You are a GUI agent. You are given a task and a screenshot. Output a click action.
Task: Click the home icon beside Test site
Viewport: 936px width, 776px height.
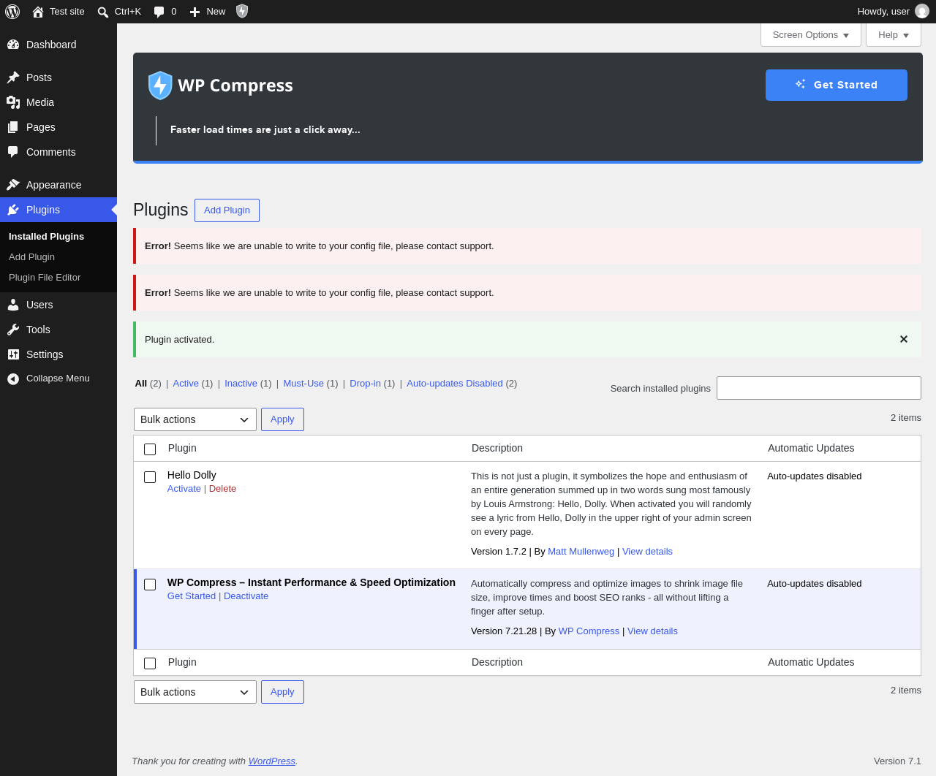point(38,12)
